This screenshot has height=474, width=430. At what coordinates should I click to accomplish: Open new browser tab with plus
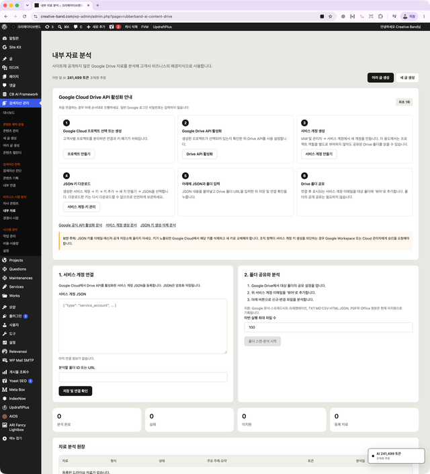[x=97, y=5]
